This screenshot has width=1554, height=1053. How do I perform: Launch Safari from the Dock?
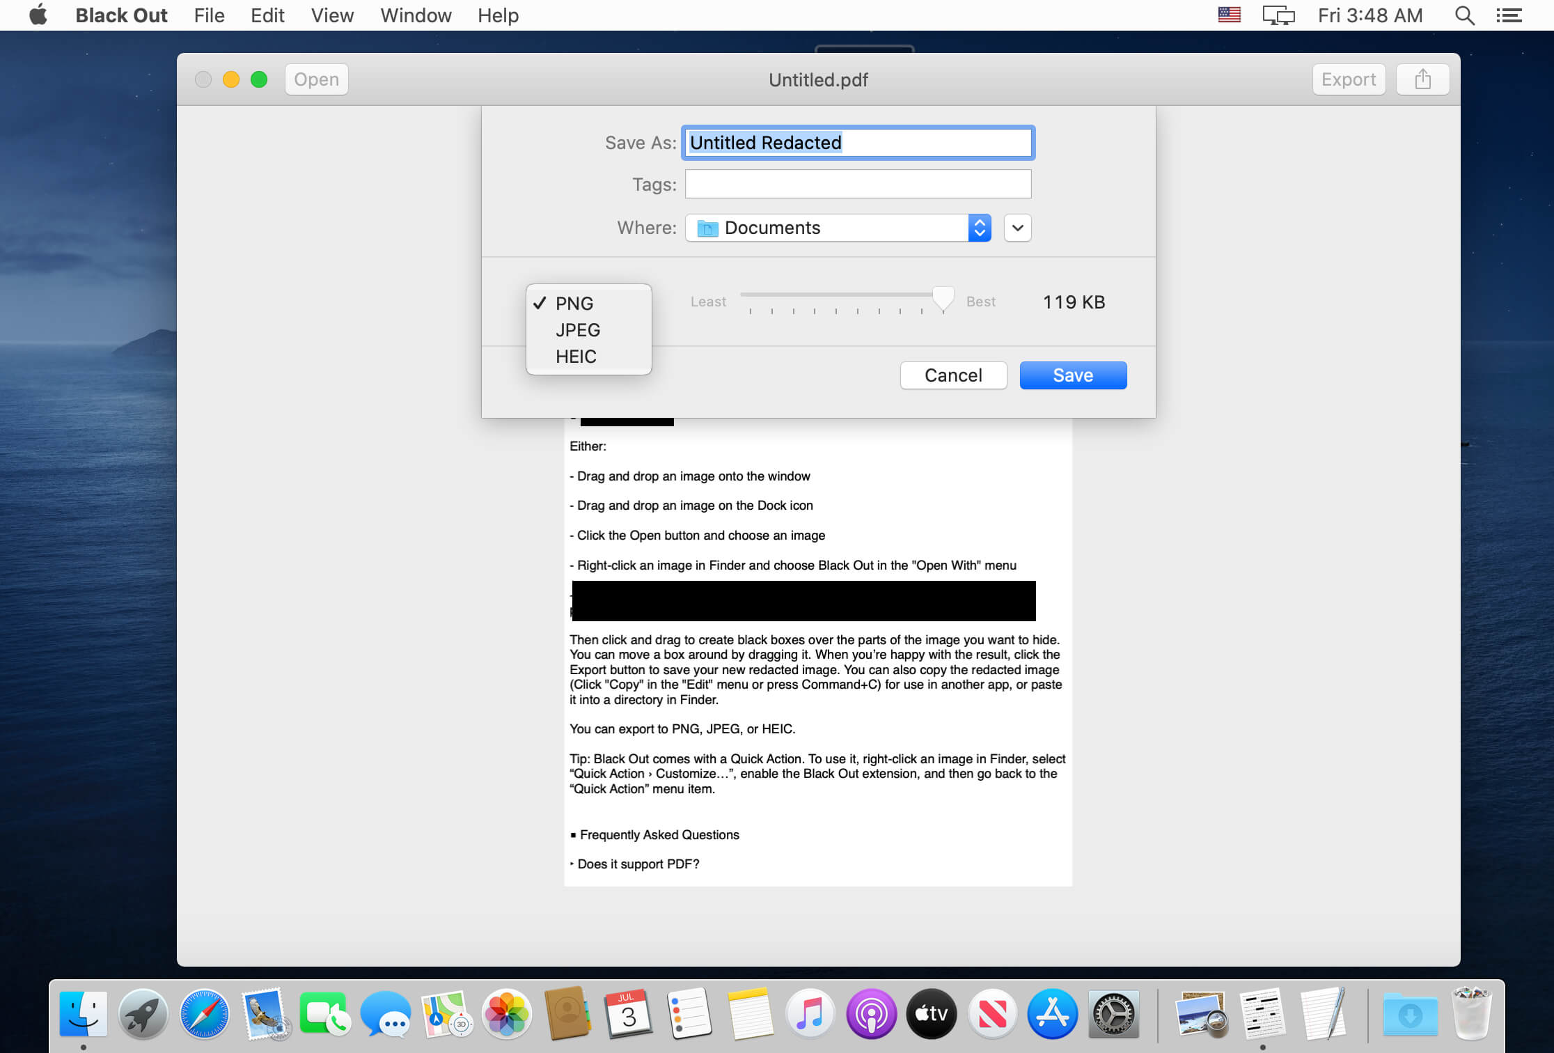204,1014
